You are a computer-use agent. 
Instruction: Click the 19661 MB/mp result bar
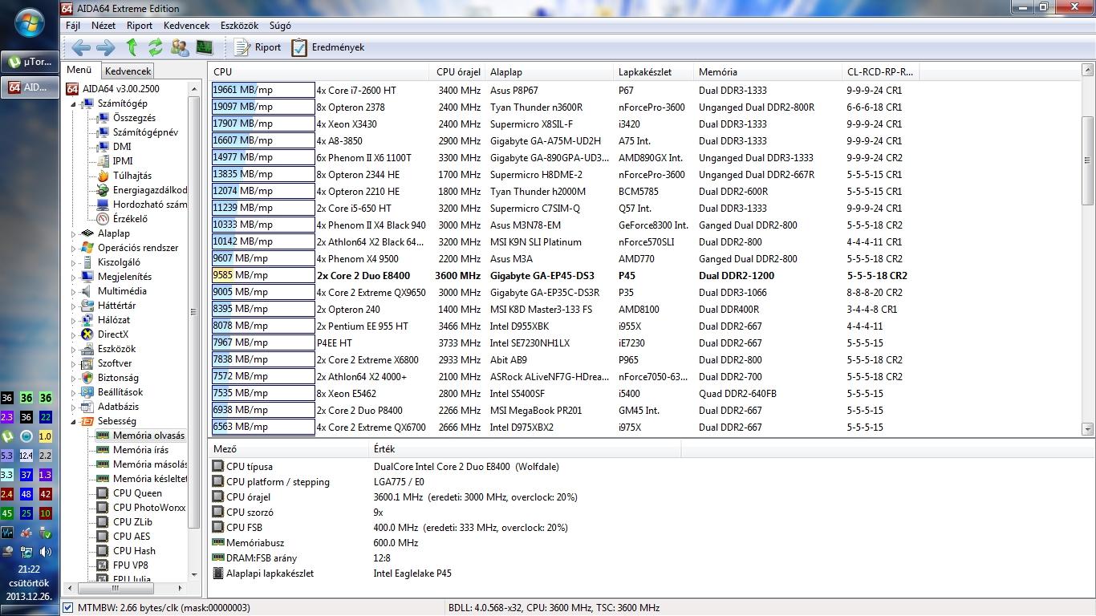coord(263,90)
